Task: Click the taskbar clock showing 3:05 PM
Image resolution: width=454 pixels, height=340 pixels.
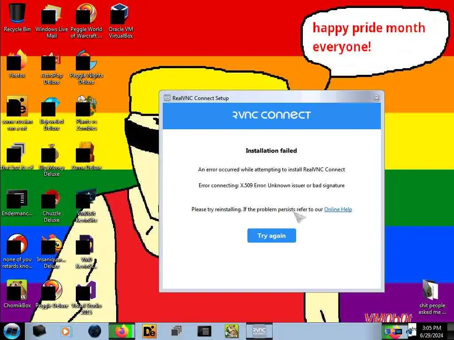Action: point(431,332)
